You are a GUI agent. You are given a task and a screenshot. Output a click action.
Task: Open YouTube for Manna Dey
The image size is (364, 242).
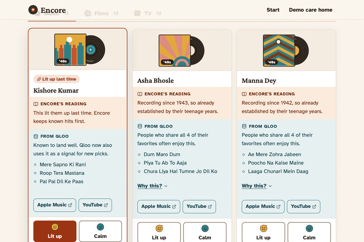click(x=303, y=206)
